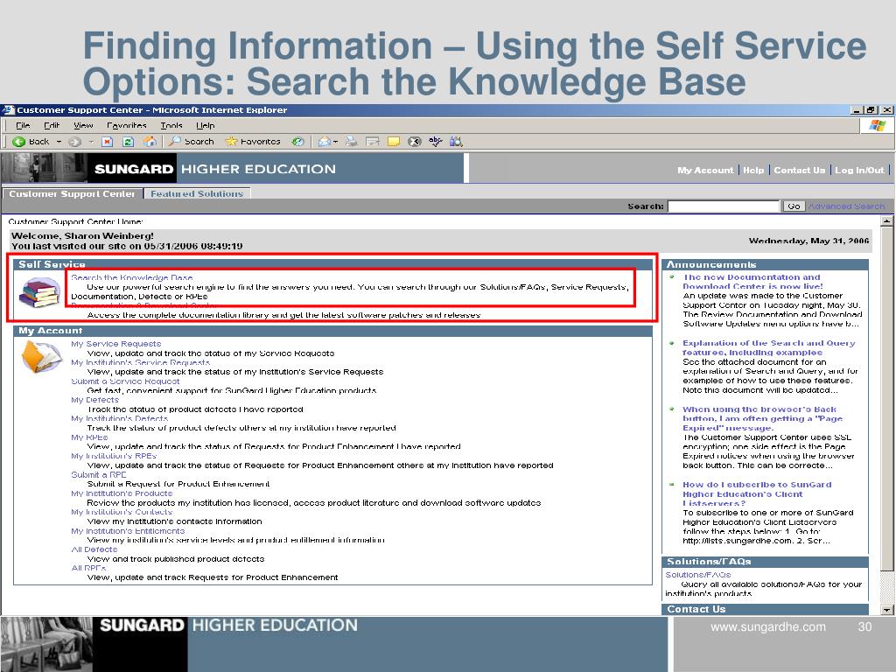The width and height of the screenshot is (896, 672).
Task: Open the Advanced Search link
Action: coord(846,206)
